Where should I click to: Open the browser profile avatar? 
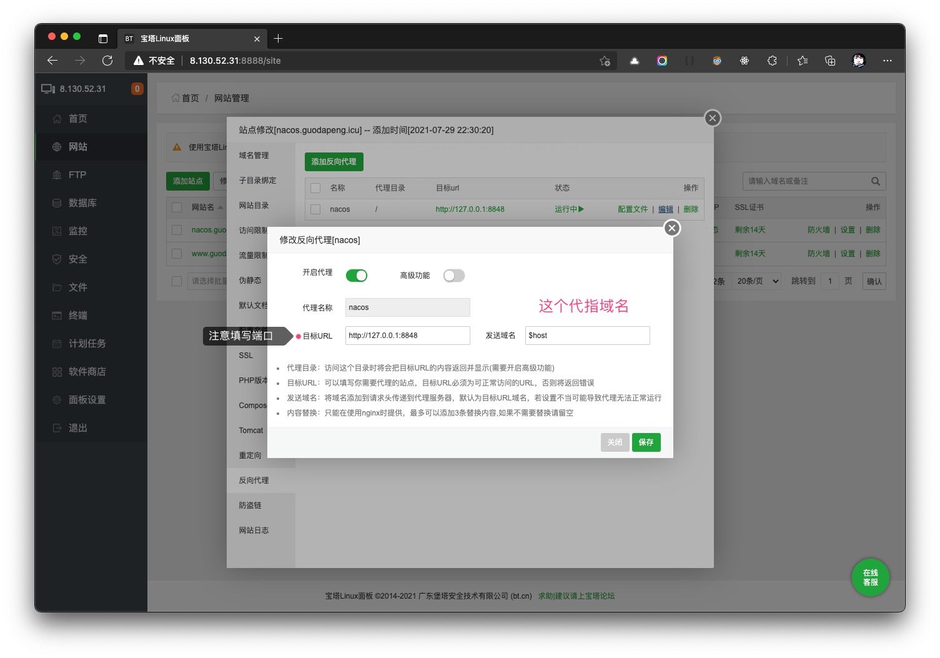(x=858, y=61)
